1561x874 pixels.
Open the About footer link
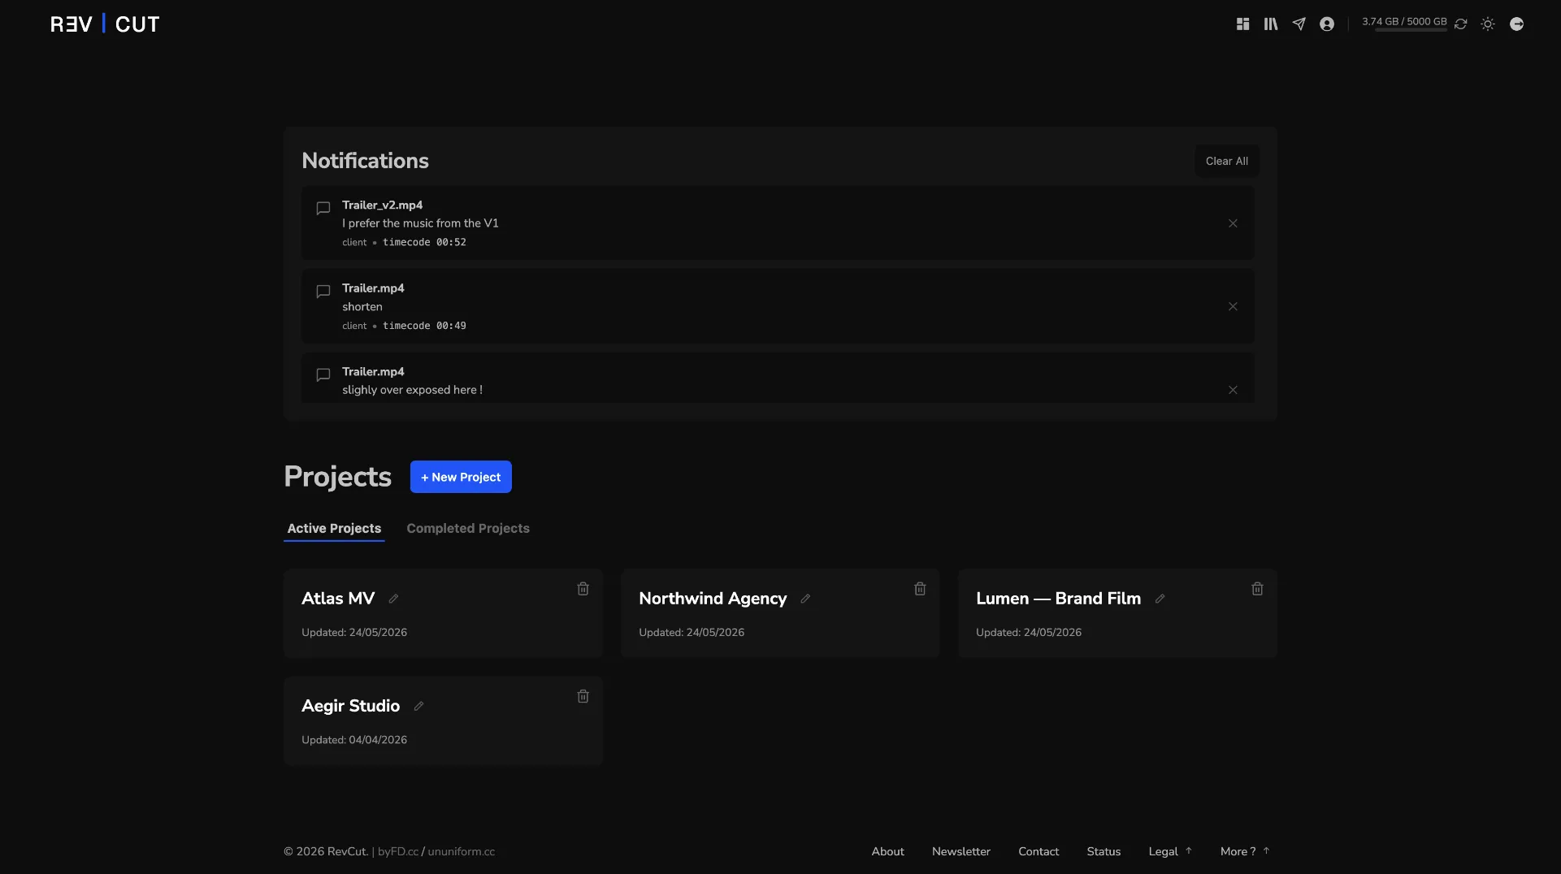click(887, 851)
